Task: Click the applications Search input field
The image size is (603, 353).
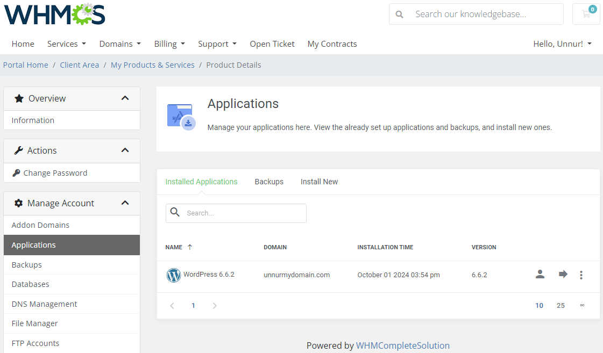Action: point(236,213)
